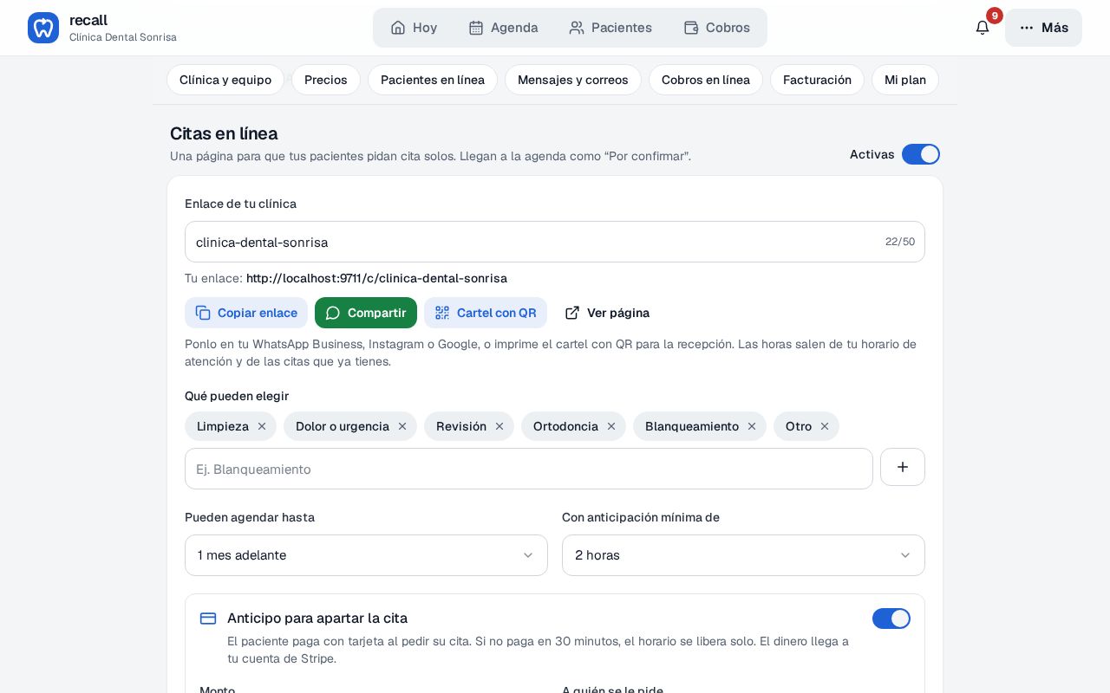Switch to Pacientes en línea tab
Viewport: 1110px width, 693px height.
coord(433,80)
